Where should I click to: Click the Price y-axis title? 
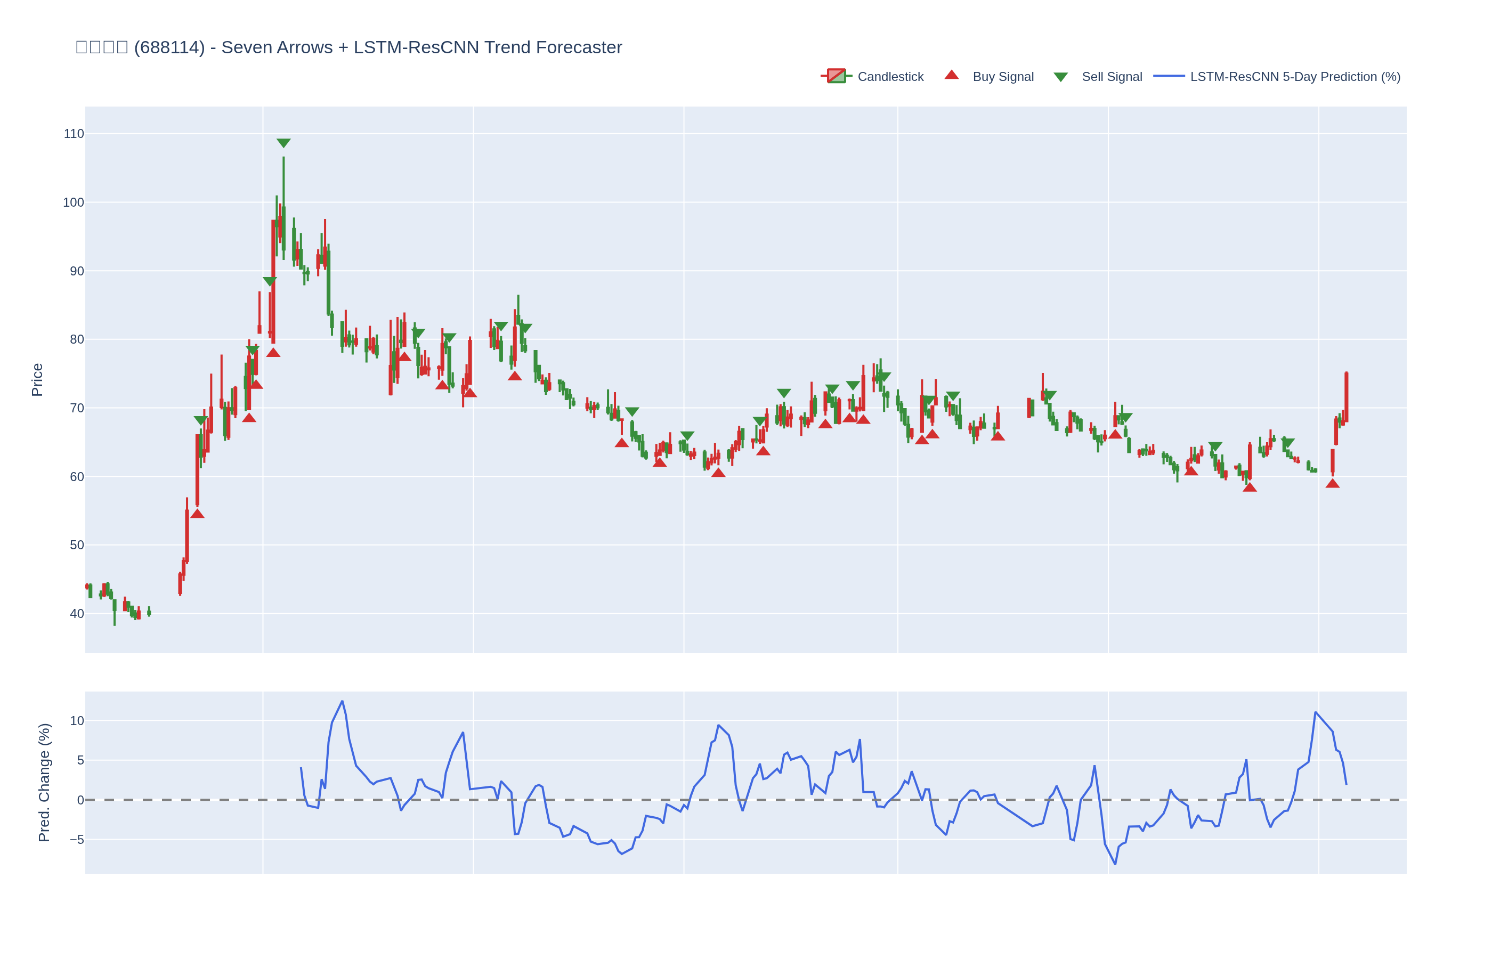(37, 380)
